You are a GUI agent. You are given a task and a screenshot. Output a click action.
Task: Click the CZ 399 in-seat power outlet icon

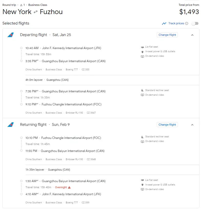(x=143, y=185)
